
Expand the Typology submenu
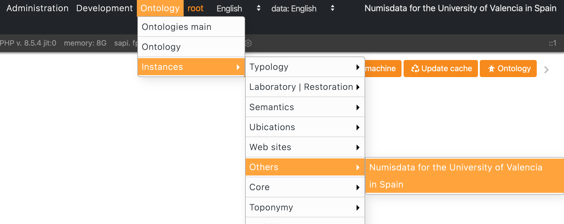pyautogui.click(x=305, y=67)
